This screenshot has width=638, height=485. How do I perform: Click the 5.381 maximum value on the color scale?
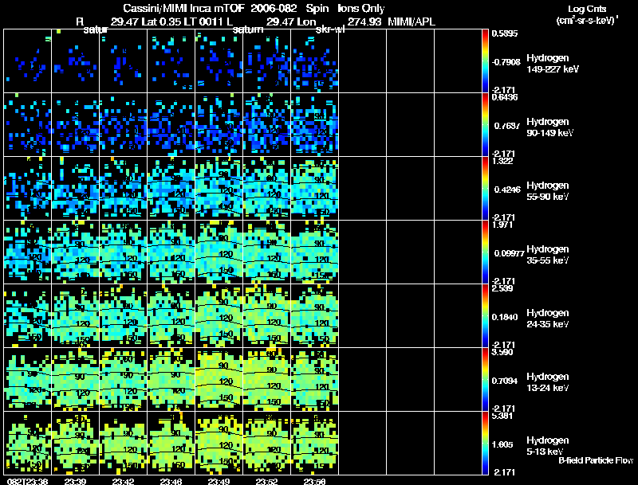coord(501,416)
